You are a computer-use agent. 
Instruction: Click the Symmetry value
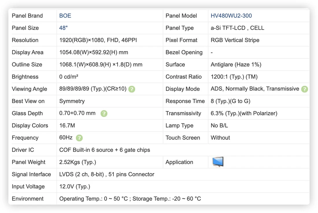point(72,101)
